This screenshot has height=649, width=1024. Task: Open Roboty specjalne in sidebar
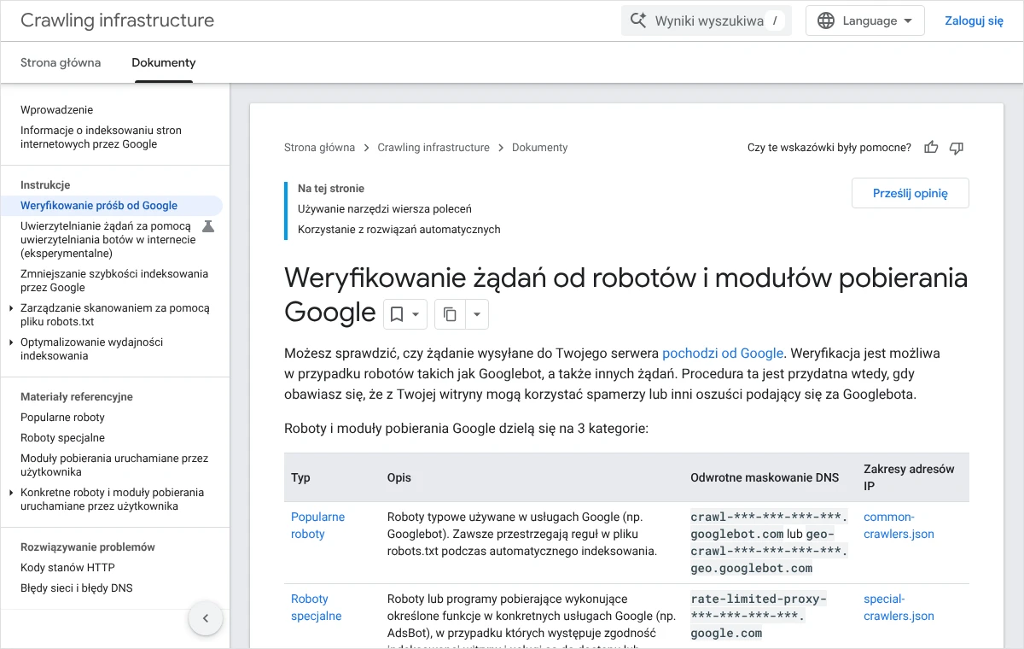point(63,438)
